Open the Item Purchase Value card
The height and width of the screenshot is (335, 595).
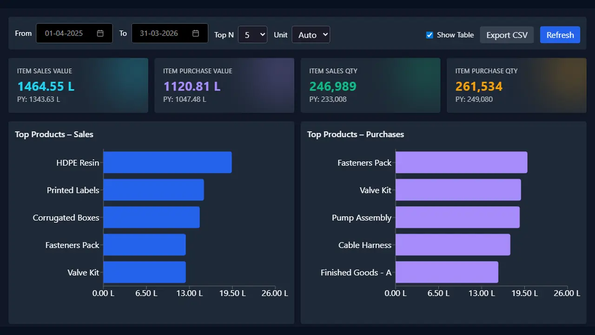point(224,86)
